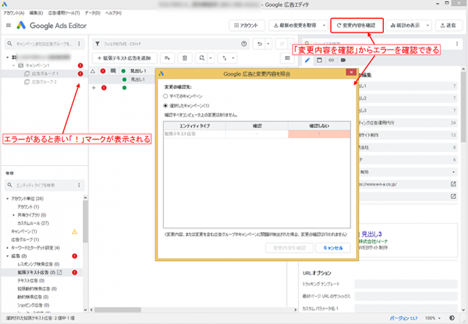Open the dropdown next to find and replace
The image size is (468, 324).
click(211, 58)
